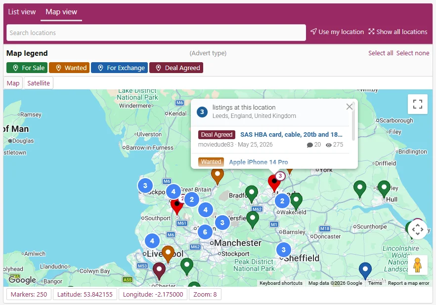Screen dimensions: 436x305
Task: Click the Wanted badge in popup
Action: pos(211,162)
